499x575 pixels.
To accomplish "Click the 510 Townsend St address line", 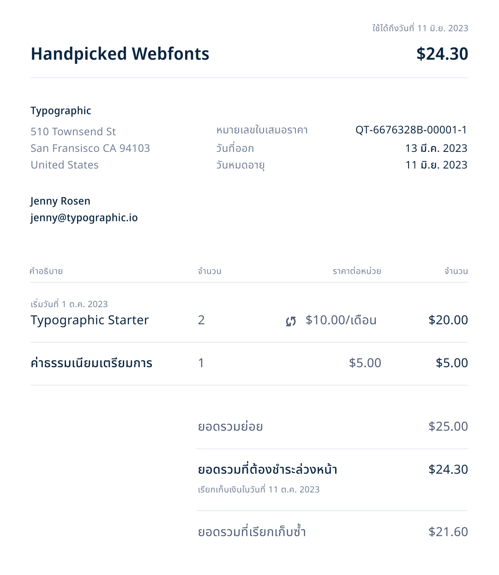I will (73, 132).
